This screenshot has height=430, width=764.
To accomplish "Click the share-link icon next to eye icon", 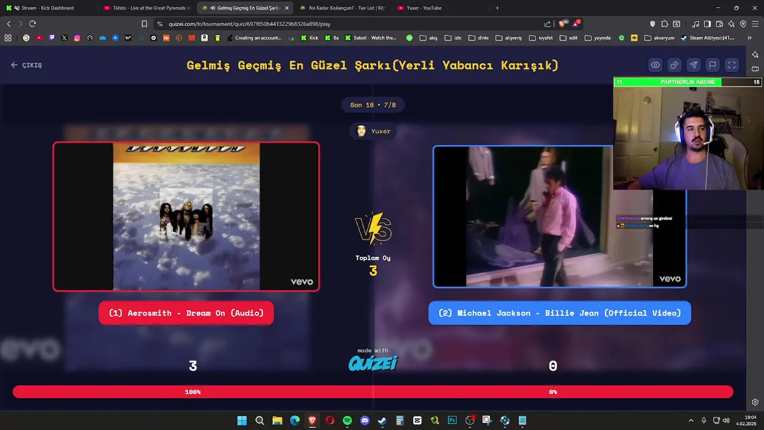I will click(x=674, y=65).
